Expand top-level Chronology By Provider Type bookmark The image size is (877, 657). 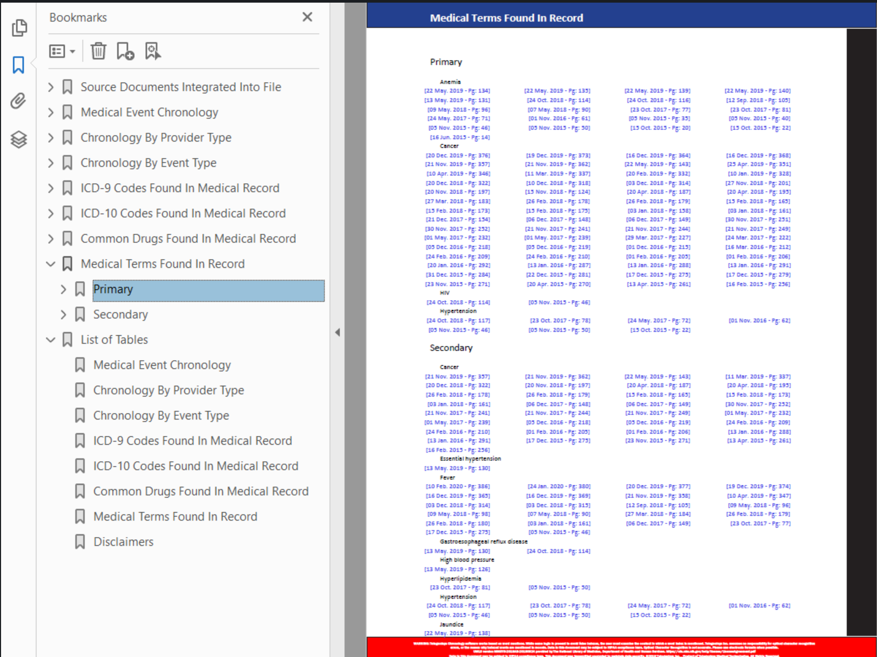pos(51,137)
